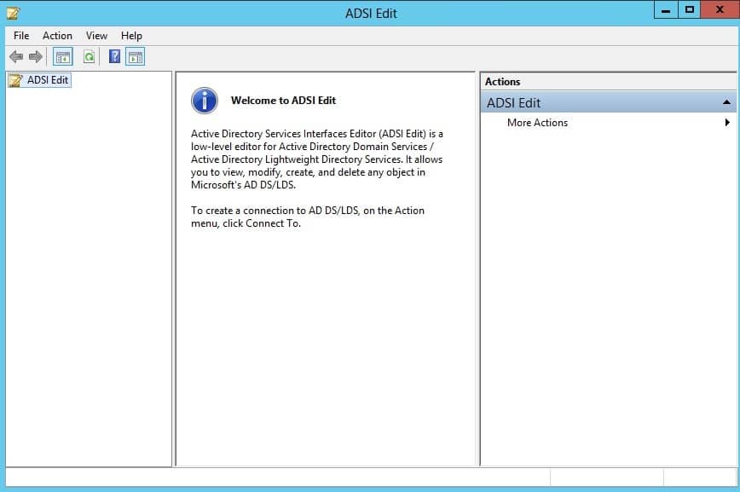The width and height of the screenshot is (740, 492).
Task: Click the blue information icon in the welcome pane
Action: click(205, 101)
